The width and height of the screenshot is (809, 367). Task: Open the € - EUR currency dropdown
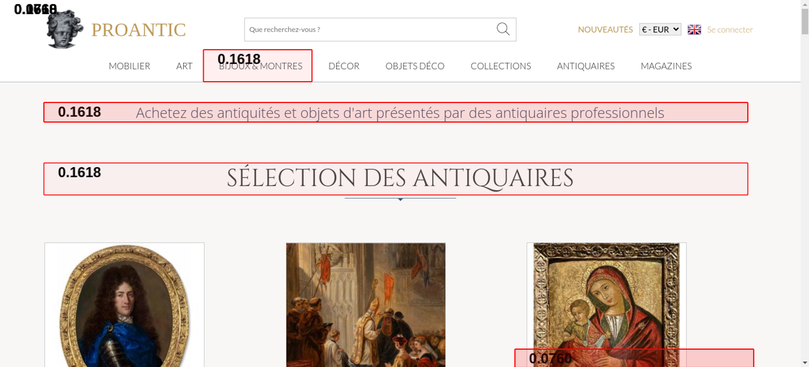[x=660, y=30]
